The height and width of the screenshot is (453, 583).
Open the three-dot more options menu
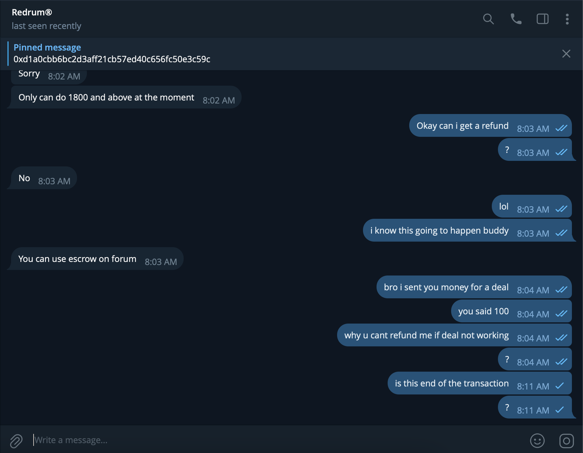(567, 19)
